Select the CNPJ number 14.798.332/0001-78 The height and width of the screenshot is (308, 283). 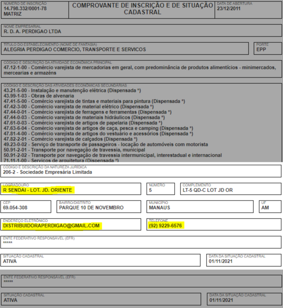point(25,8)
